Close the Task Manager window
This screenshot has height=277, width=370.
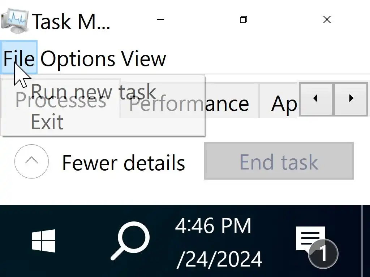click(x=327, y=20)
